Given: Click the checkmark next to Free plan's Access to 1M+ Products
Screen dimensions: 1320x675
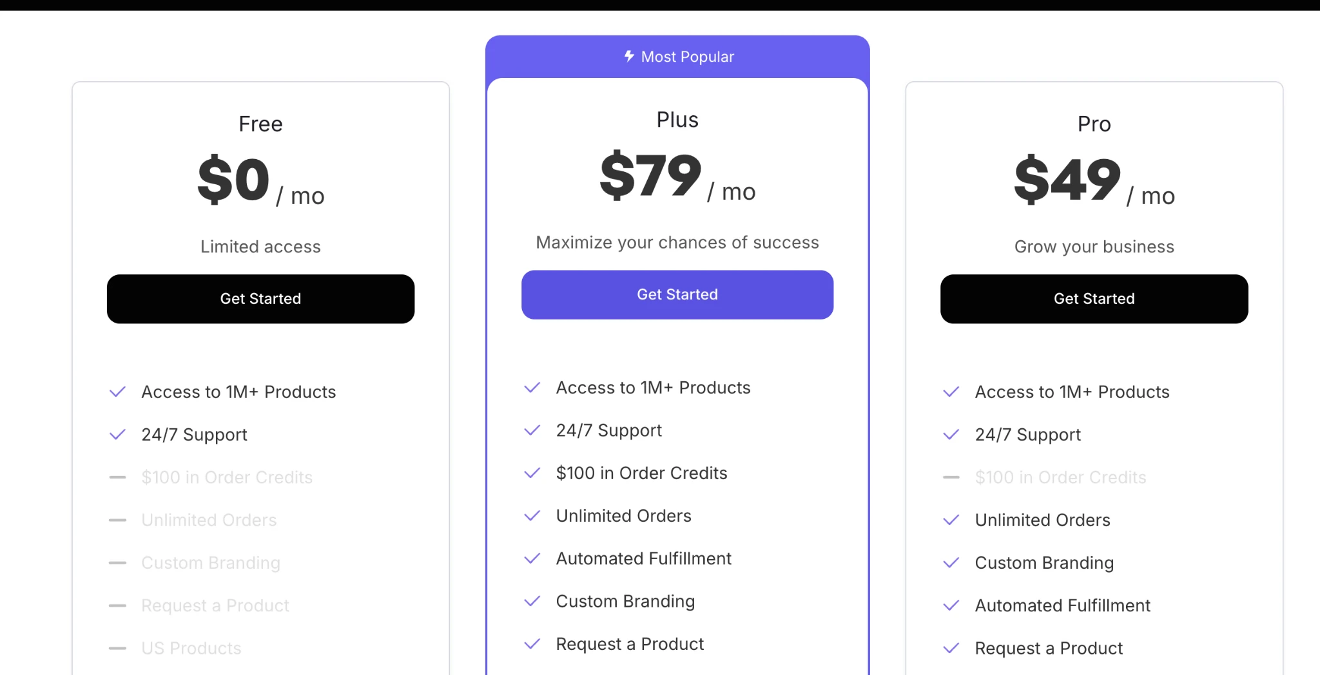Looking at the screenshot, I should 117,392.
